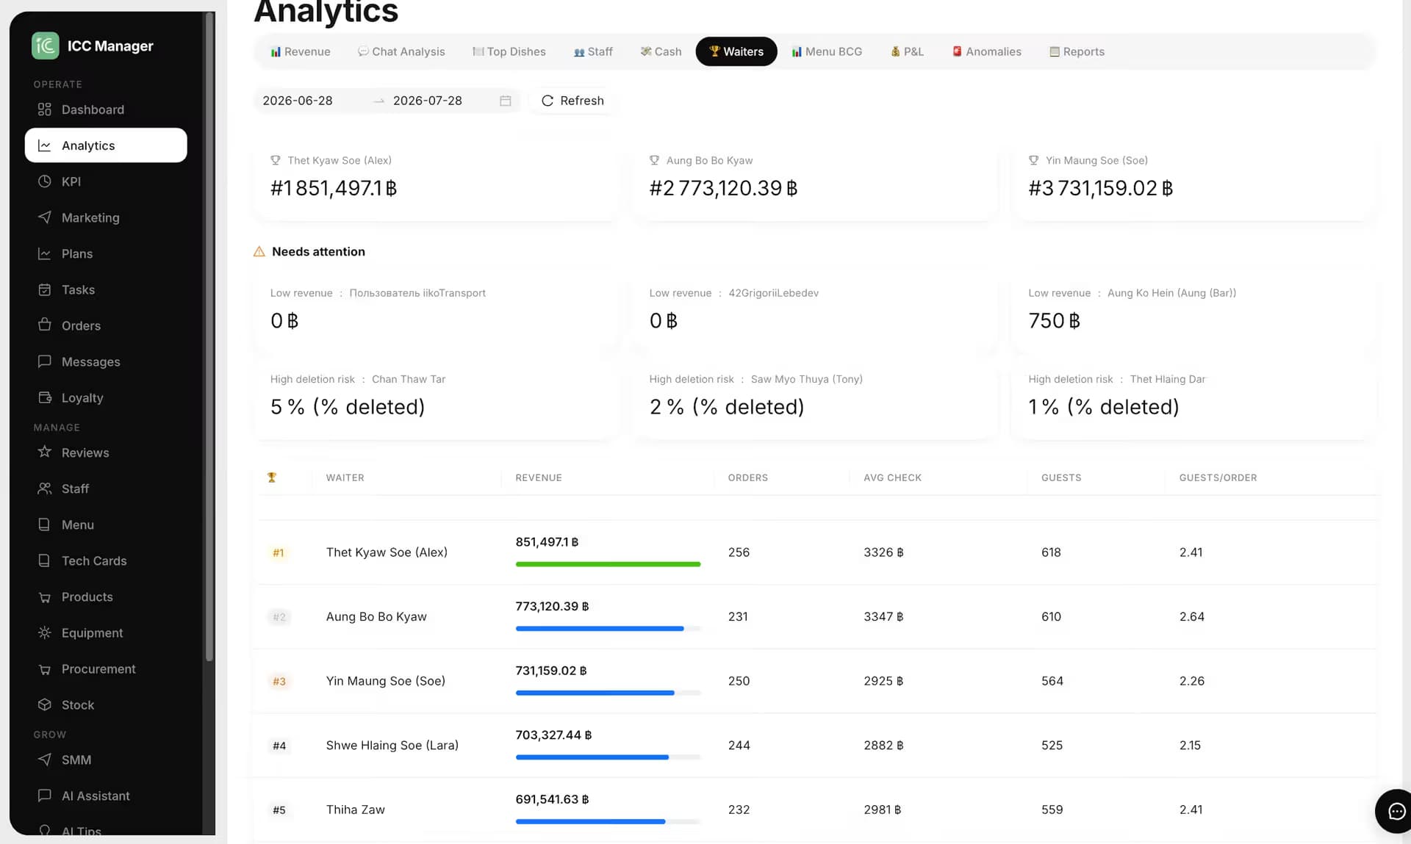This screenshot has height=844, width=1411.
Task: Click the Needs attention warning icon
Action: (x=259, y=251)
